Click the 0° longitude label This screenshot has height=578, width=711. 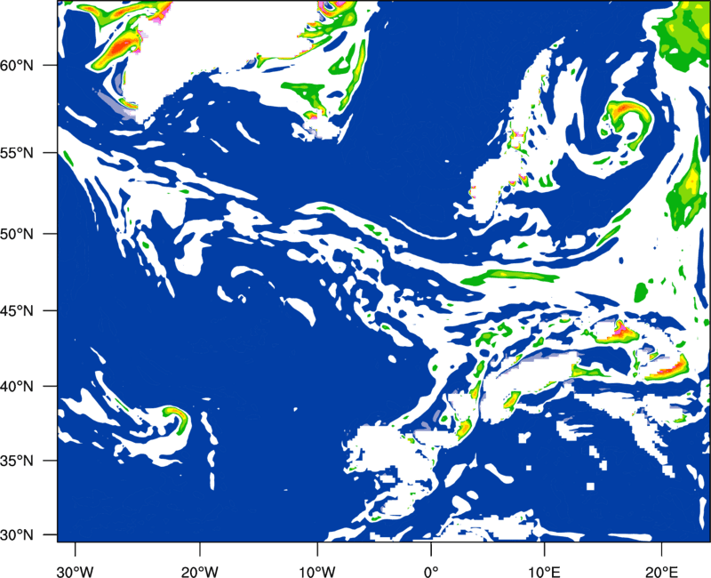pos(431,572)
